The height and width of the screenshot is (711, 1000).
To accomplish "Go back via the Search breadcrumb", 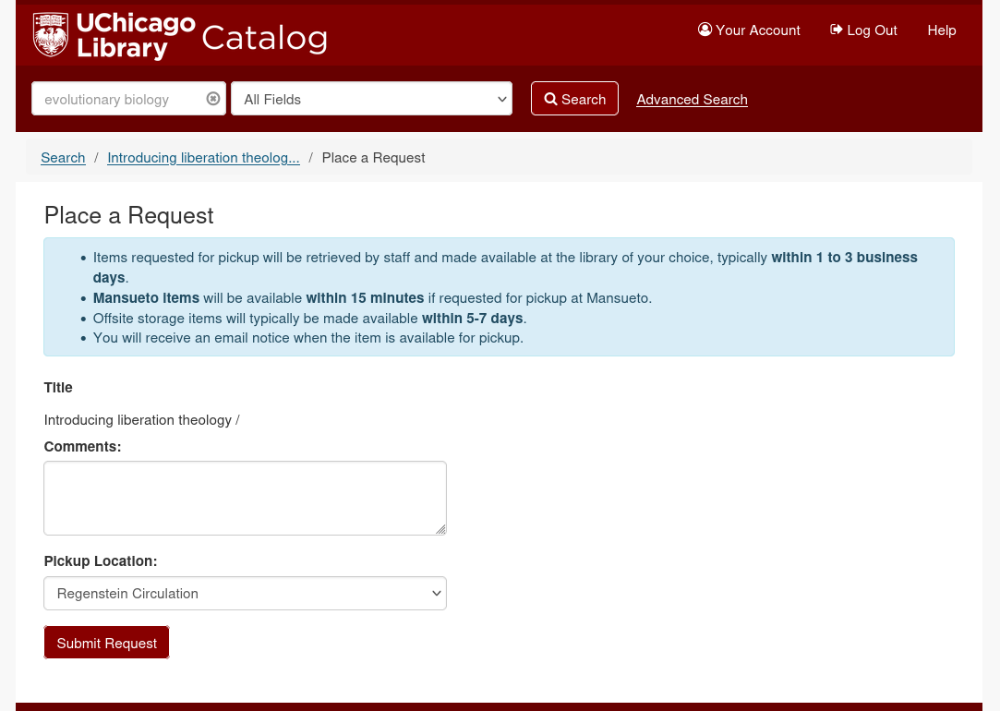I will click(63, 157).
